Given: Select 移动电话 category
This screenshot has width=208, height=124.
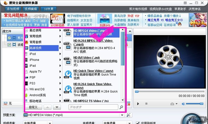Looking at the screenshot, I should 35,101.
